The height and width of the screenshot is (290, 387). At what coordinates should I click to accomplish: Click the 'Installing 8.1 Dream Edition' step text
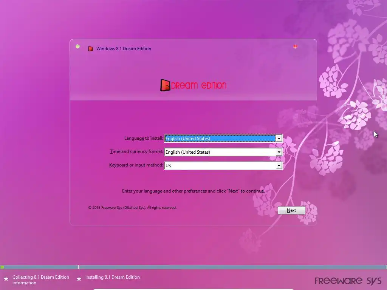click(113, 277)
